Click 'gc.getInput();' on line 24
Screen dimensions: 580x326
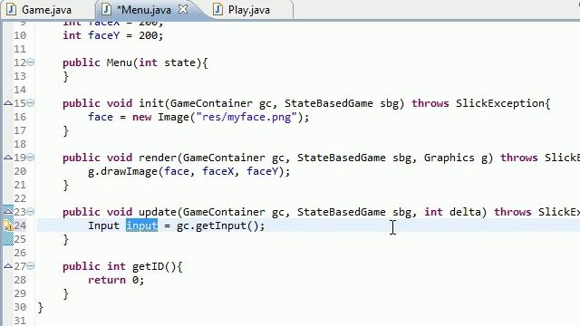[x=220, y=225]
